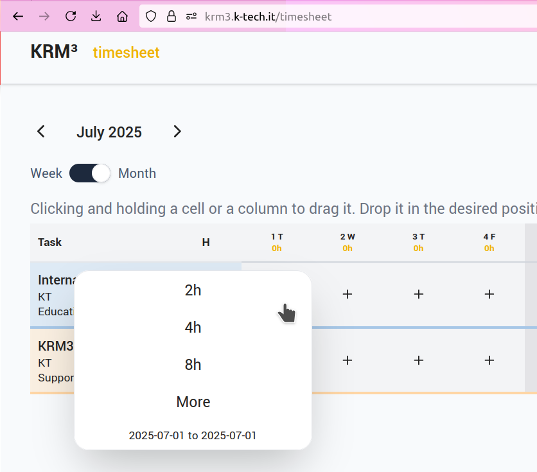Image resolution: width=537 pixels, height=472 pixels.
Task: Toggle the Week/Month view switch
Action: click(x=90, y=173)
